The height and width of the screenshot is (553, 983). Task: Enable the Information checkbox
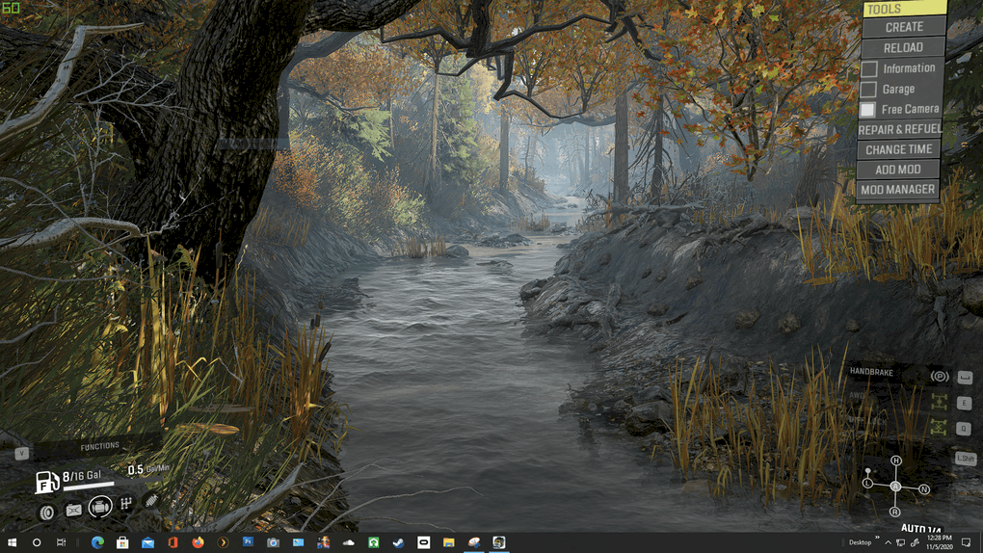tap(869, 68)
